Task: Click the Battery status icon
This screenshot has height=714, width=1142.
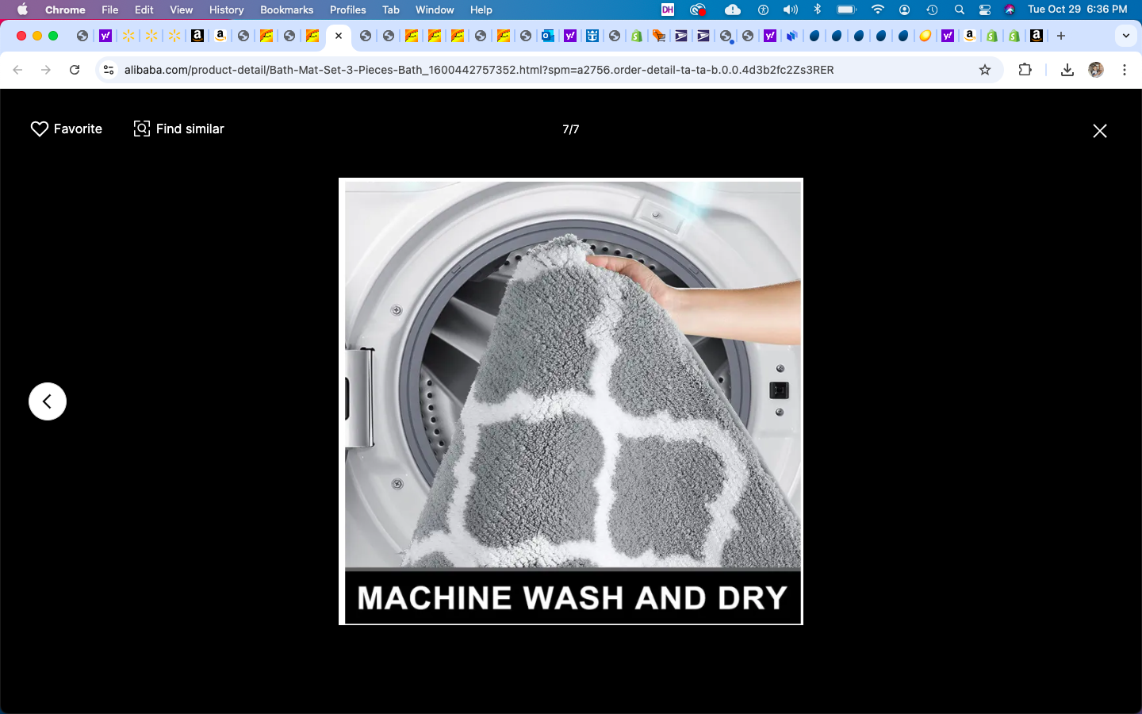Action: (x=847, y=10)
